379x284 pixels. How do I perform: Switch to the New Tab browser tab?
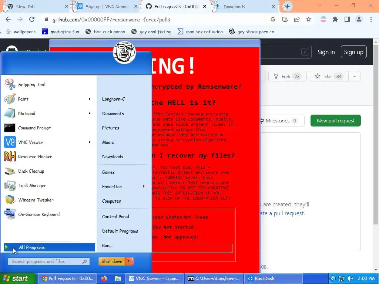(x=36, y=7)
